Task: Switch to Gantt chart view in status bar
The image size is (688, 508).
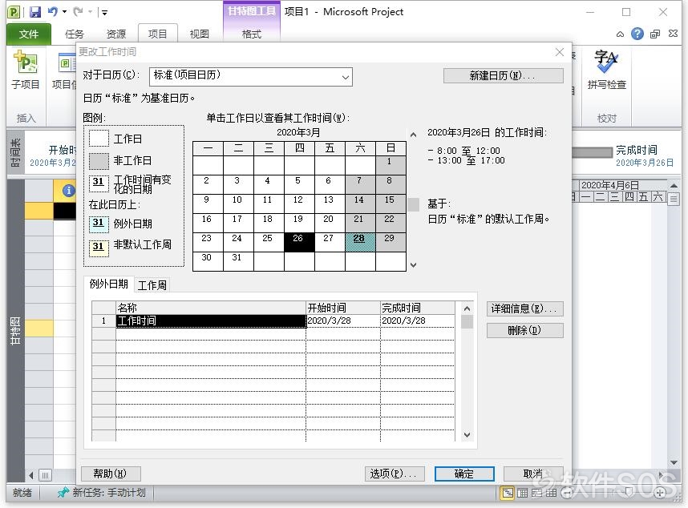Action: 508,493
